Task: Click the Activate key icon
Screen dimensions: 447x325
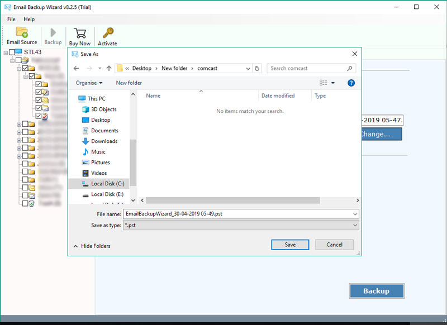Action: (x=107, y=34)
